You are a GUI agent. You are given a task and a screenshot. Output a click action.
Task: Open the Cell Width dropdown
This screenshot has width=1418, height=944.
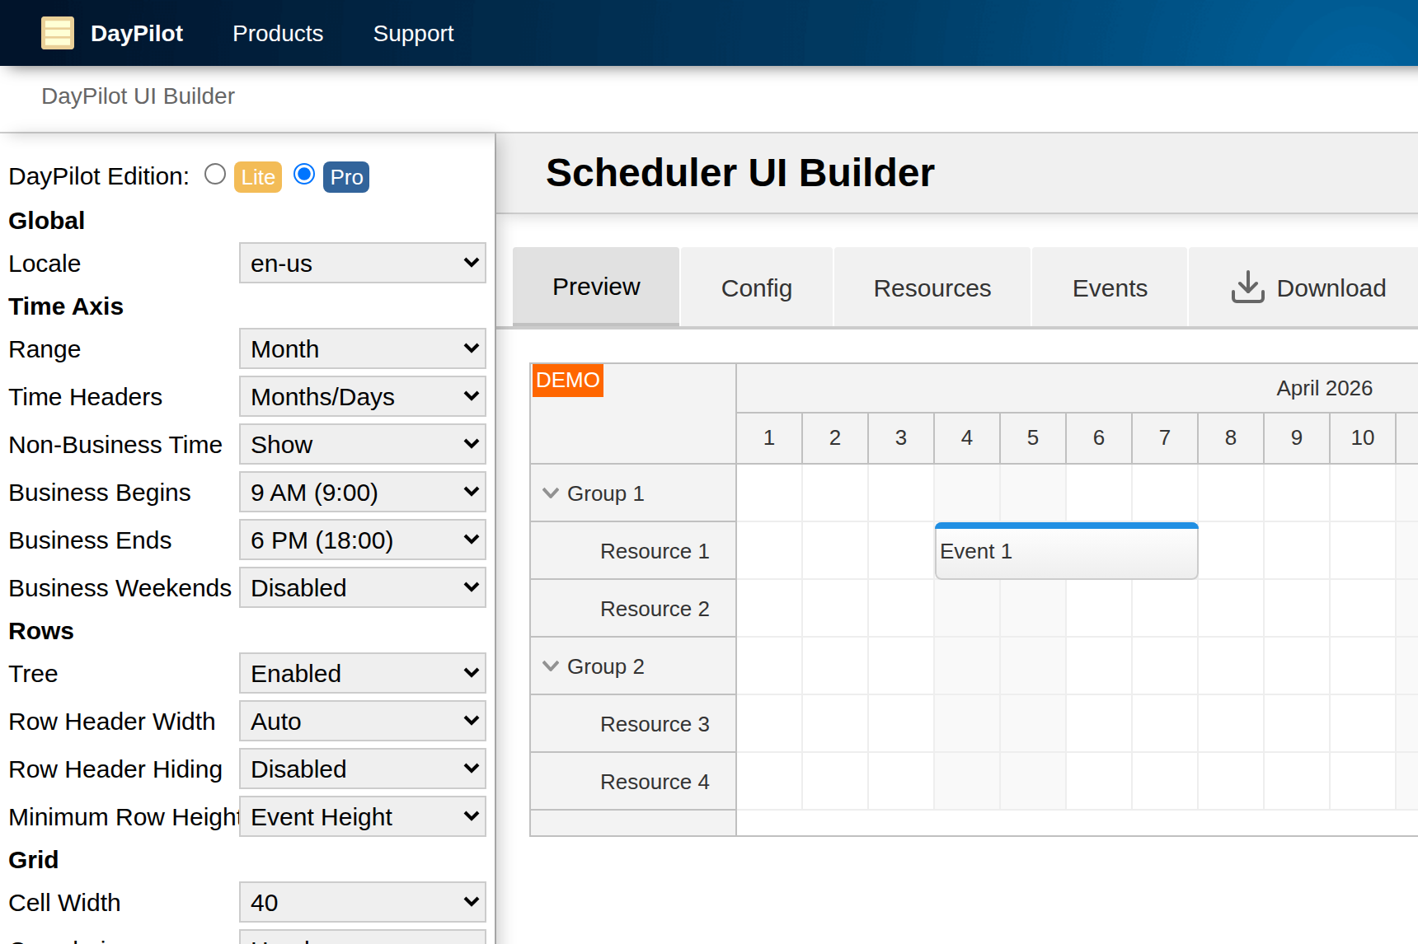point(362,902)
